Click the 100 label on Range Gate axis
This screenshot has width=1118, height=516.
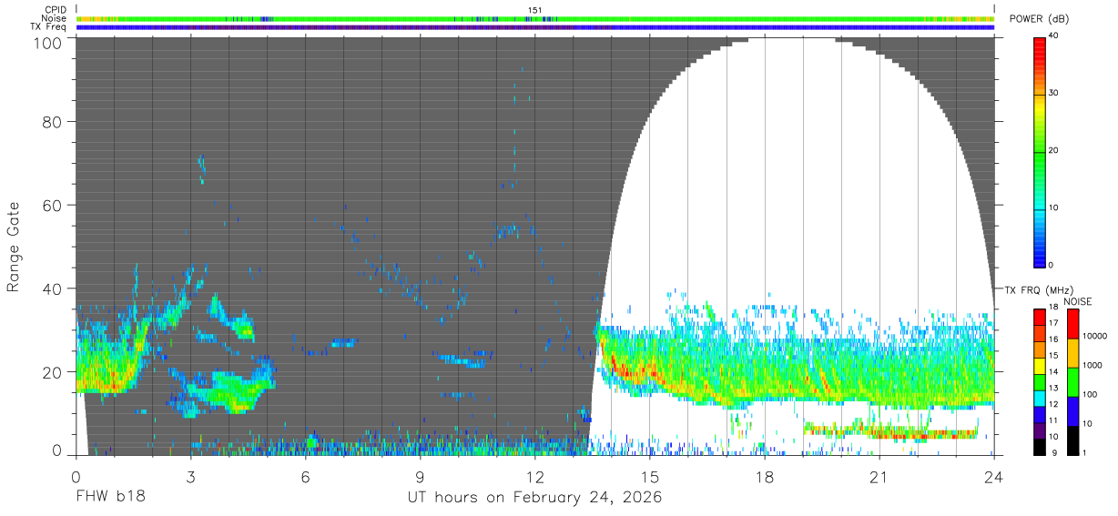49,43
